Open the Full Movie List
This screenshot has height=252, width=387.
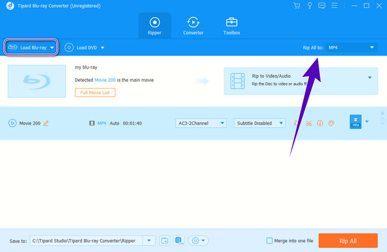click(95, 92)
